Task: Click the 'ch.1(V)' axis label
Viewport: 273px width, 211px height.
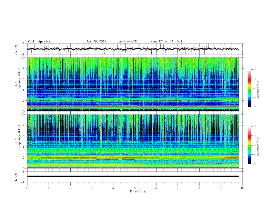Action: coord(17,49)
